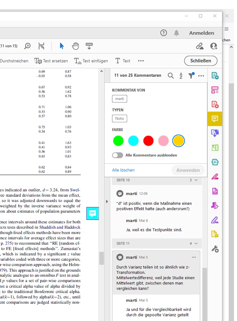Open Compress PDF tool in sidebar
The image size is (237, 321).
[215, 162]
